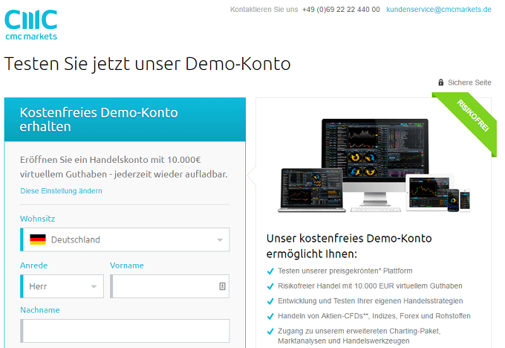Click the Kostenfreies Demo-Konto erhalten header
Viewport: 505px width, 348px height.
pyautogui.click(x=125, y=119)
